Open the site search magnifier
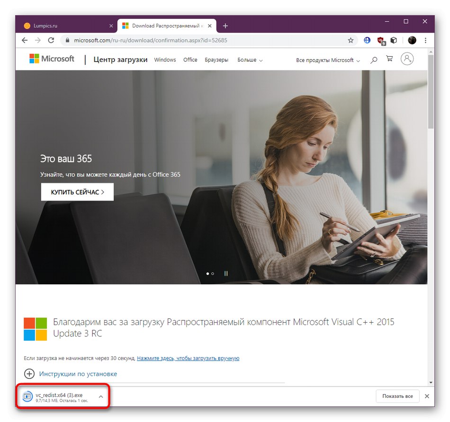Screen dimensions: 450x422 [374, 60]
